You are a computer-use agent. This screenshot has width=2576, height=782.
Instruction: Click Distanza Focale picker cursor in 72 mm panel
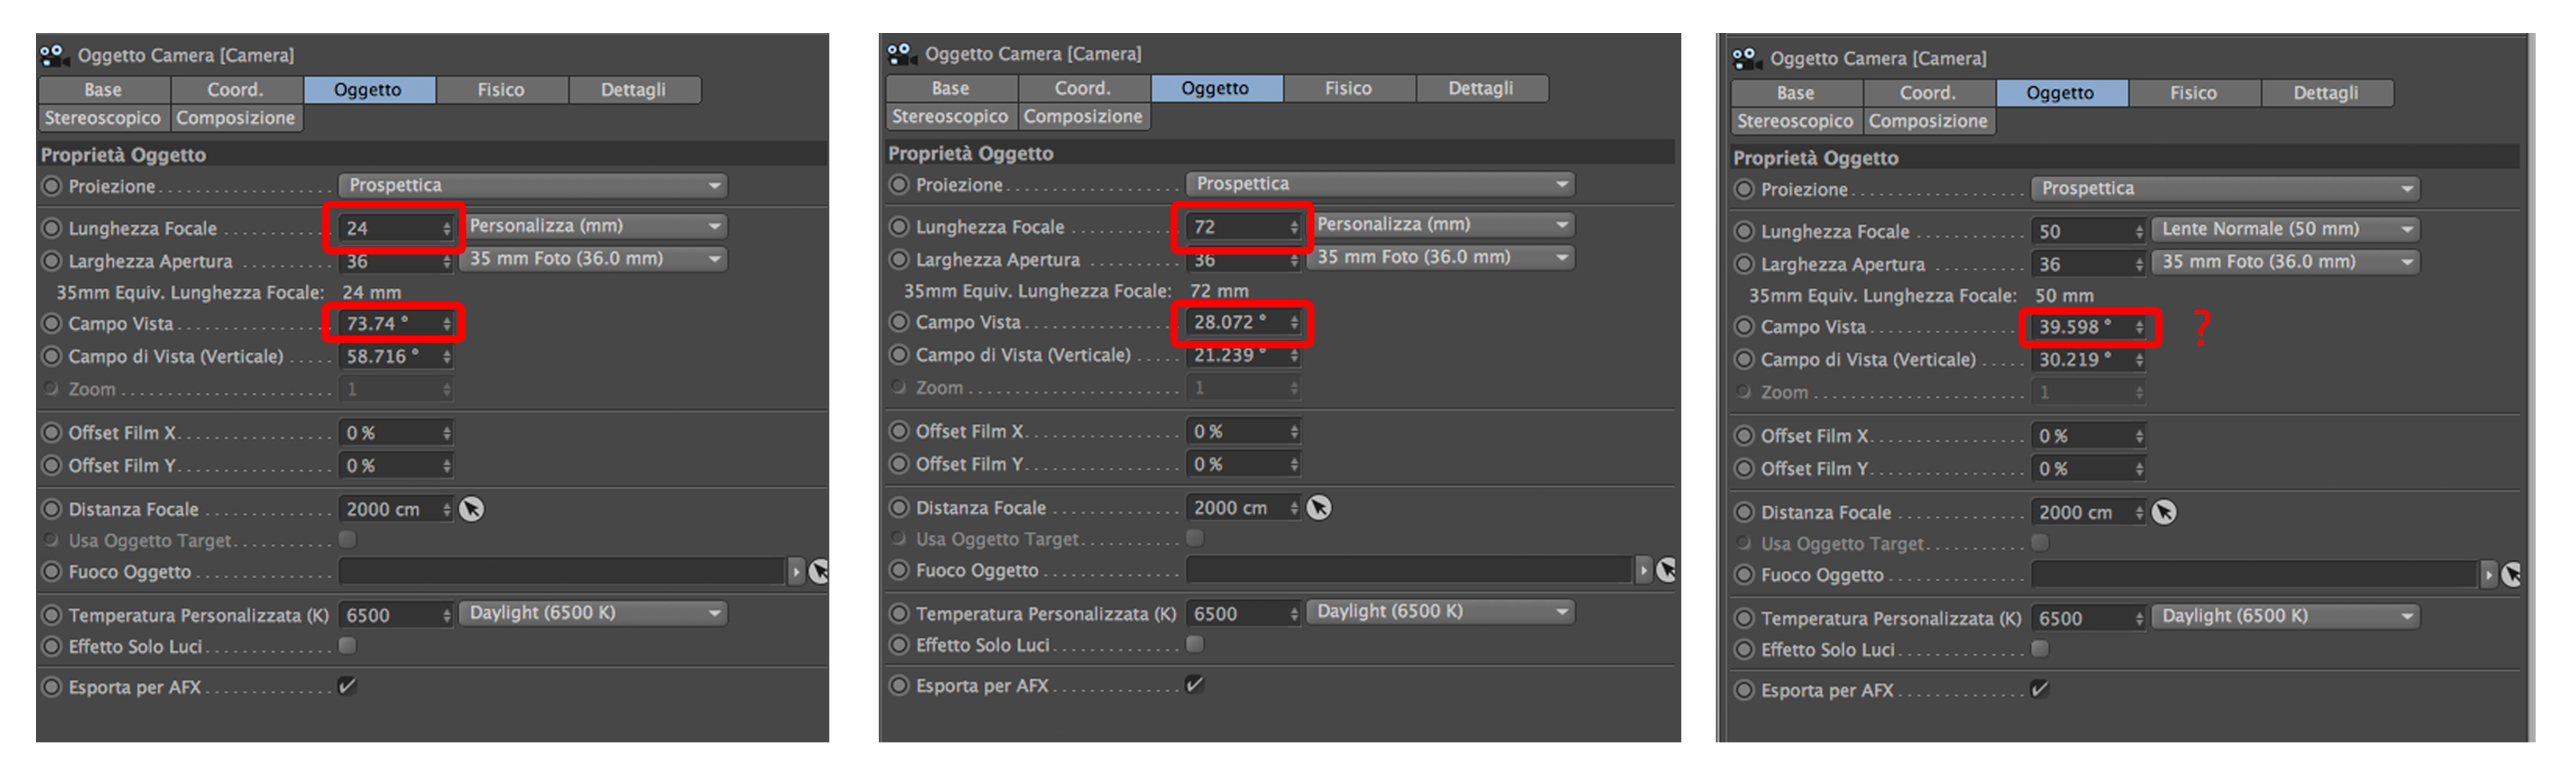point(1319,508)
